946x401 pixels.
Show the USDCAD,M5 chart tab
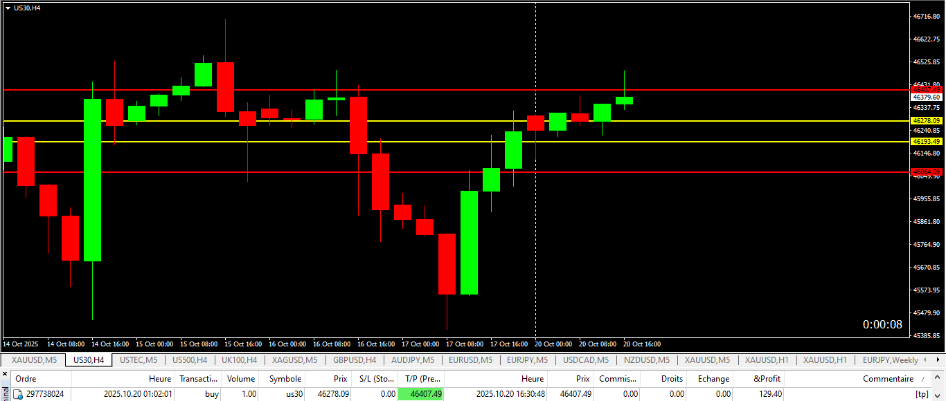point(586,360)
